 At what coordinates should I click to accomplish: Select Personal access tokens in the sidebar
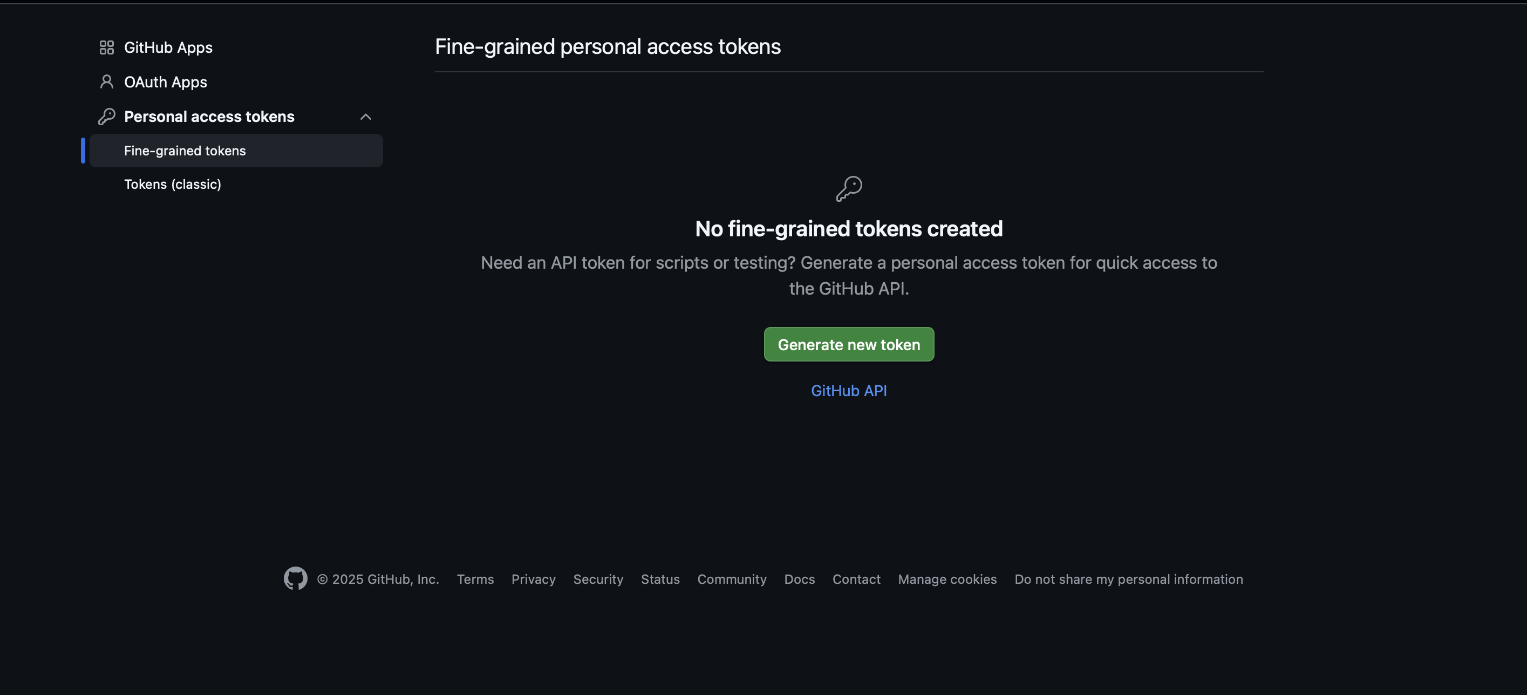point(209,116)
